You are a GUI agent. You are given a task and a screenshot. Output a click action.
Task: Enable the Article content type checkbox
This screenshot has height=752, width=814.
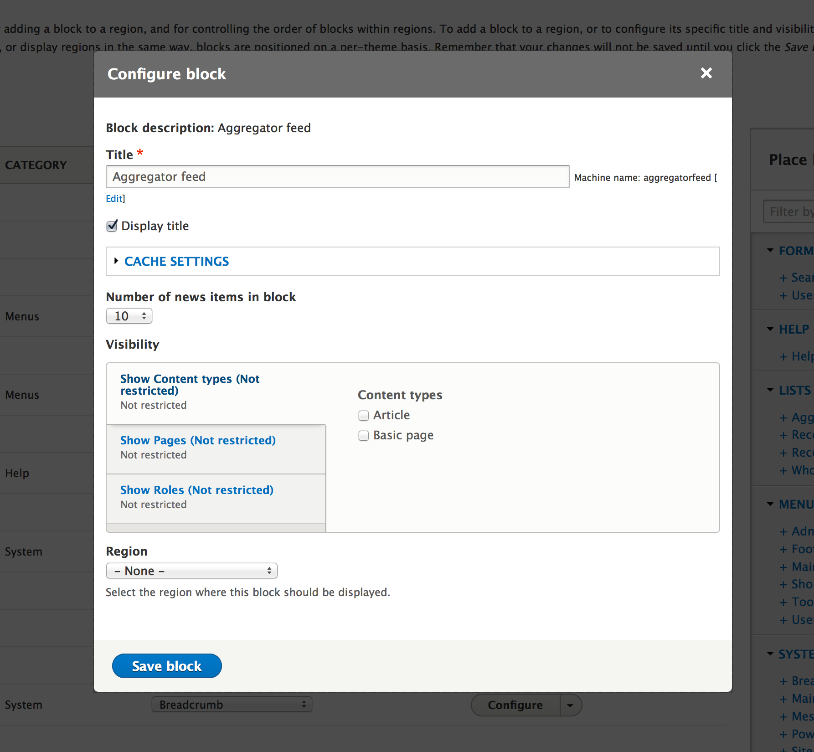363,415
